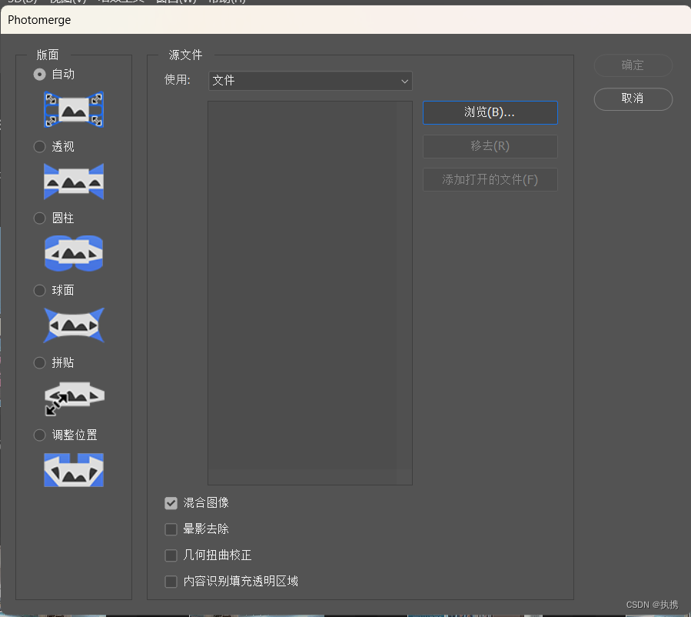The width and height of the screenshot is (691, 617).
Task: Enable the 晕影去除 checkbox
Action: pyautogui.click(x=171, y=529)
